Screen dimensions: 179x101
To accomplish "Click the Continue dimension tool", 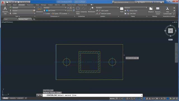I will point(63,13).
